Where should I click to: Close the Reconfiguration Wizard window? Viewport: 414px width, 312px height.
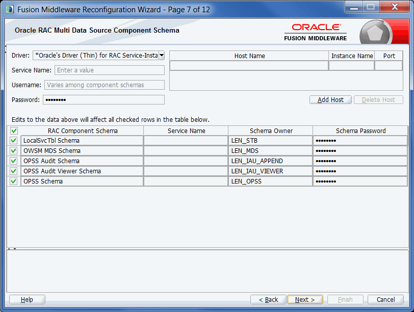[395, 7]
